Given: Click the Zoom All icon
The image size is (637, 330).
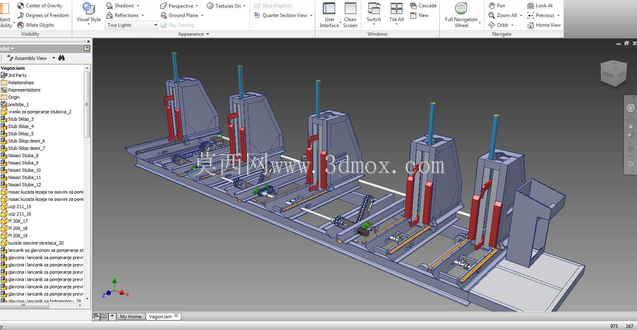Looking at the screenshot, I should (492, 15).
